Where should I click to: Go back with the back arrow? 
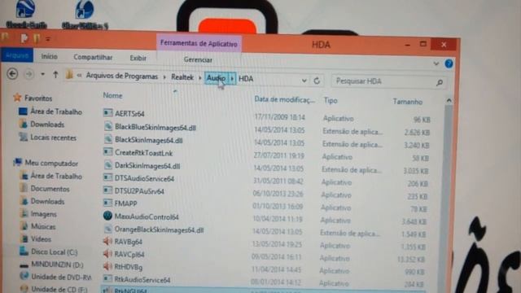point(13,73)
